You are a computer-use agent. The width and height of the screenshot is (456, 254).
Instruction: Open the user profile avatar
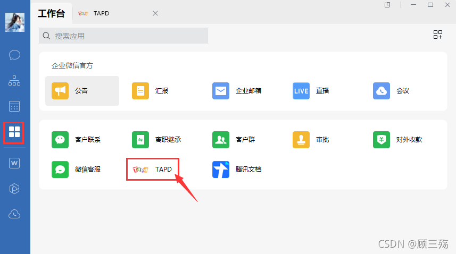coord(15,22)
